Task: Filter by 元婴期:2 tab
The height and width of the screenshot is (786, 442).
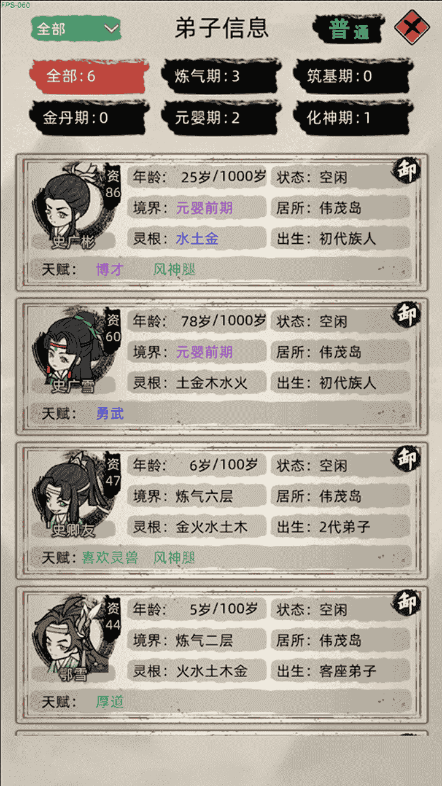Action: pos(220,118)
